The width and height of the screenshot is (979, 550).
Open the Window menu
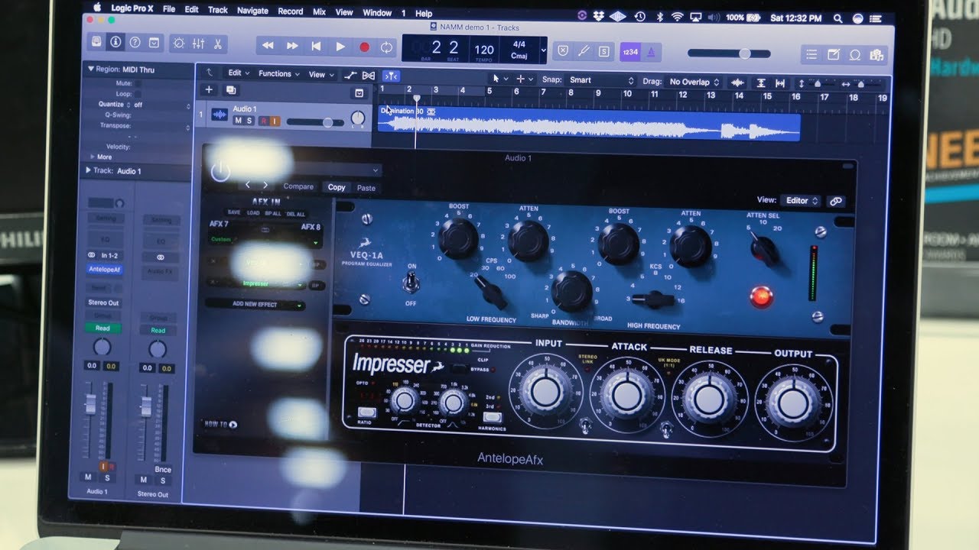click(377, 12)
